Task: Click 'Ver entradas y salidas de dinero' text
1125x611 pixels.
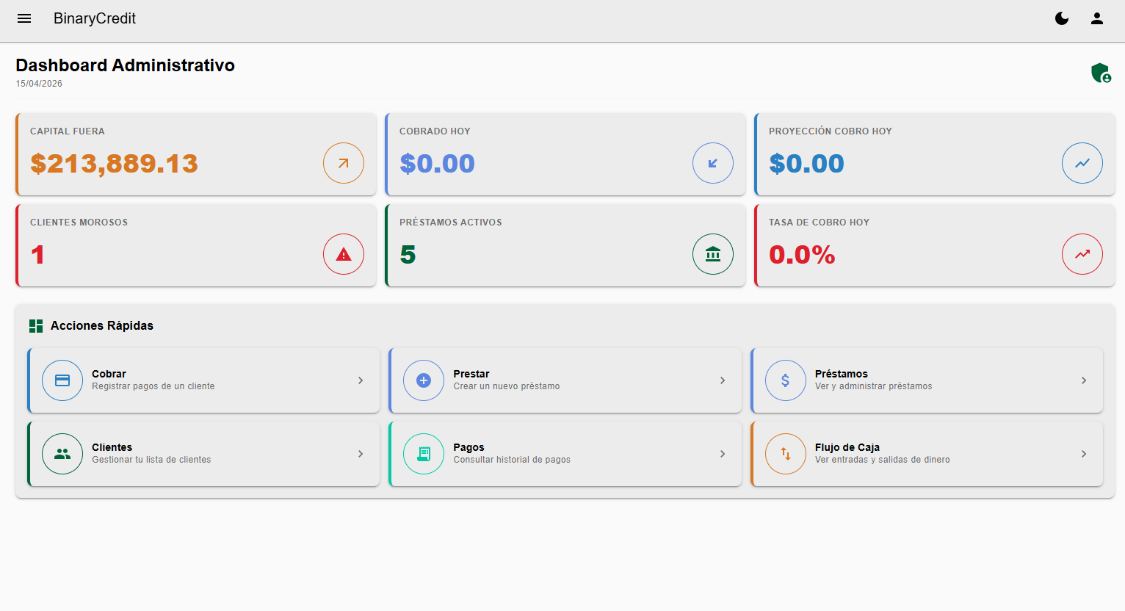Action: click(883, 460)
